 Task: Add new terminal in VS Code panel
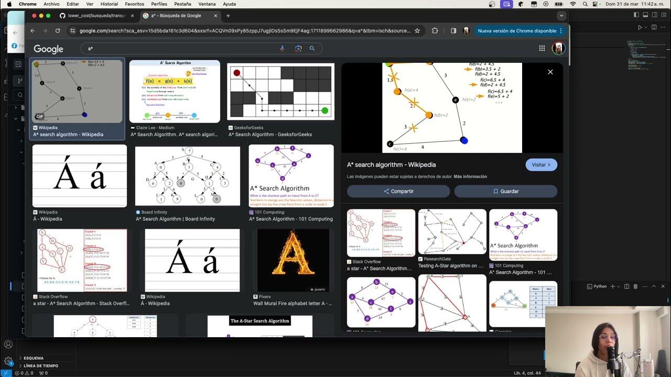pyautogui.click(x=613, y=286)
